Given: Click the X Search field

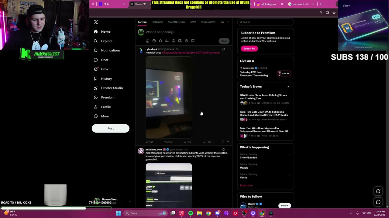Looking at the screenshot, I should (x=266, y=22).
